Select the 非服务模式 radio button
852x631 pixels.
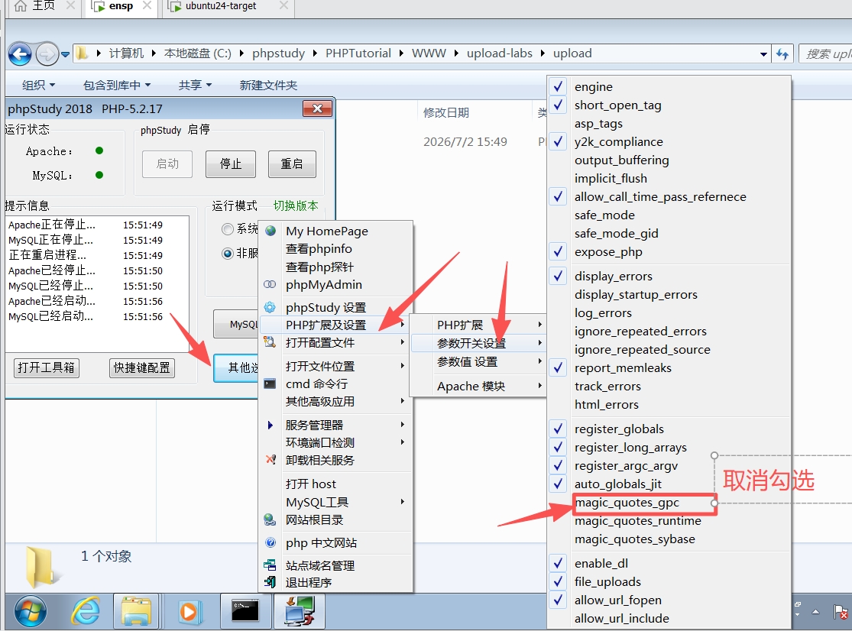point(228,253)
